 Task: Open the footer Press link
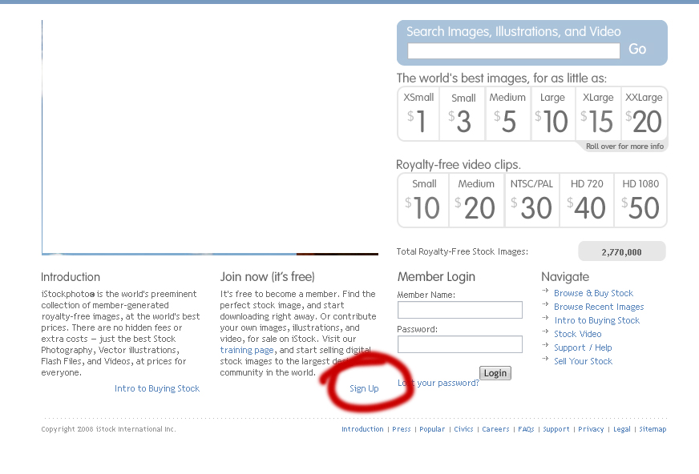click(402, 429)
